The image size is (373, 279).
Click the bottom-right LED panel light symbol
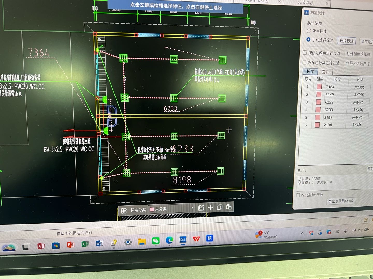coord(220,171)
